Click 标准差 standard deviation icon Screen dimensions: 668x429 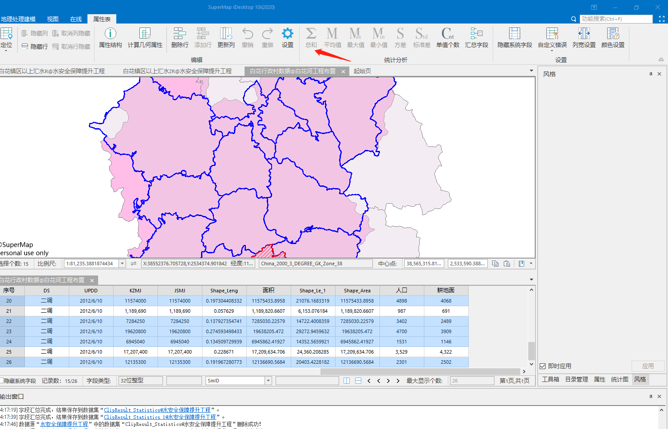(422, 34)
